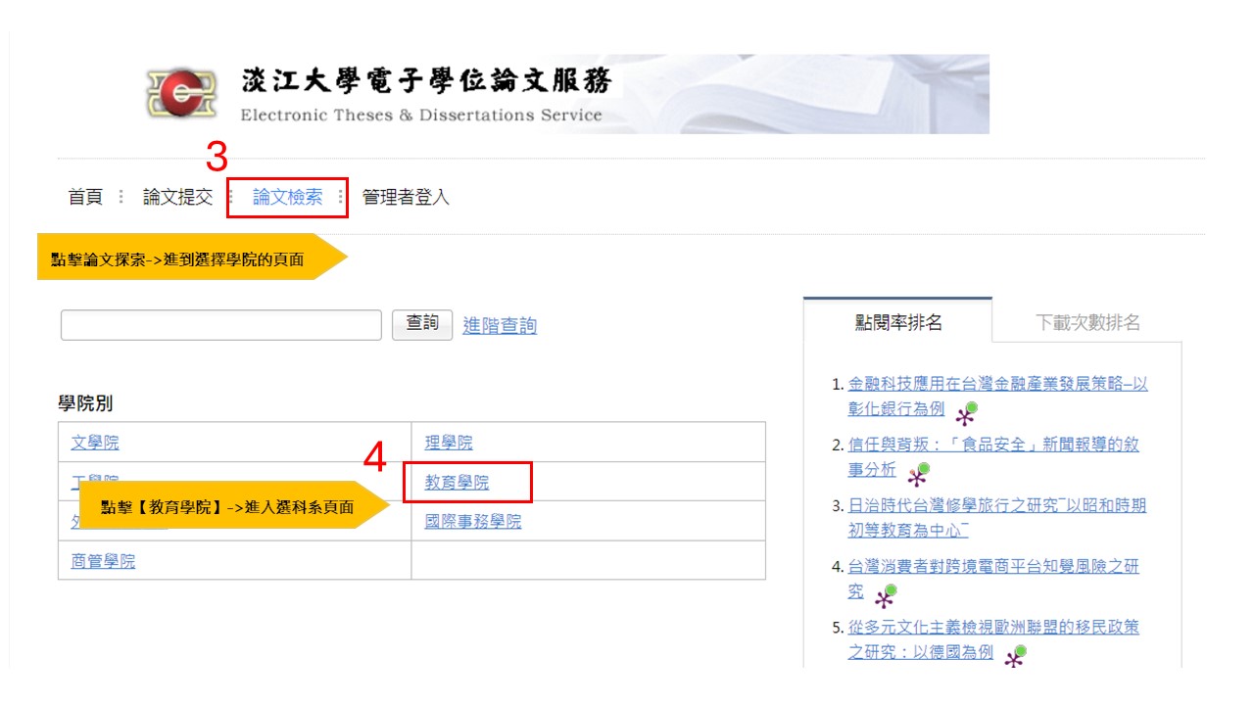Viewport: 1254px width, 705px height.
Task: Open the 文學院 college link
Action: click(x=95, y=443)
